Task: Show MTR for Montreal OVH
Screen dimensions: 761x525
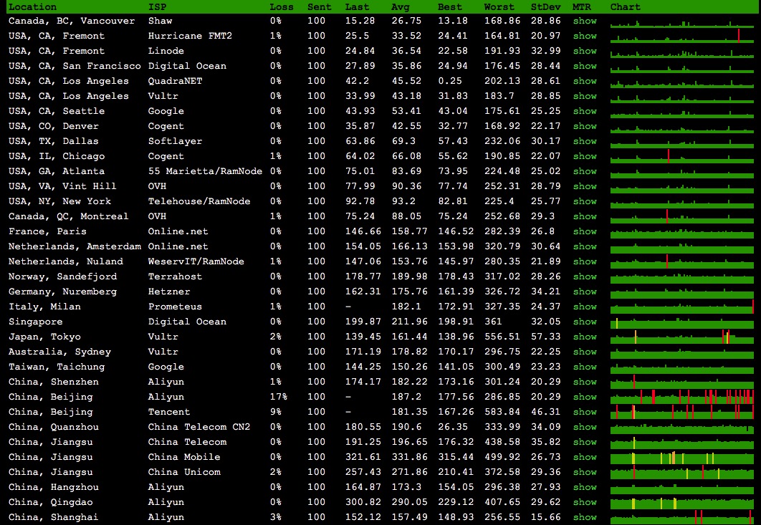Action: click(585, 216)
